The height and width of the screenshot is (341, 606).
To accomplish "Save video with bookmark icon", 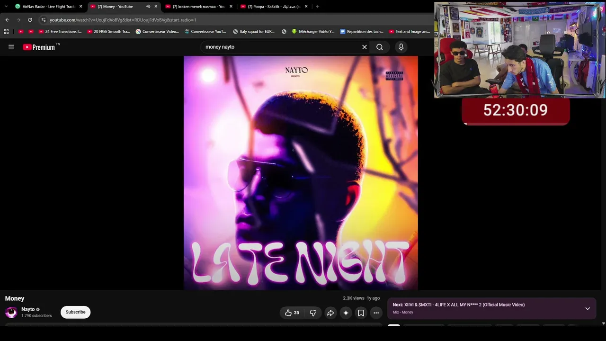I will (x=361, y=313).
